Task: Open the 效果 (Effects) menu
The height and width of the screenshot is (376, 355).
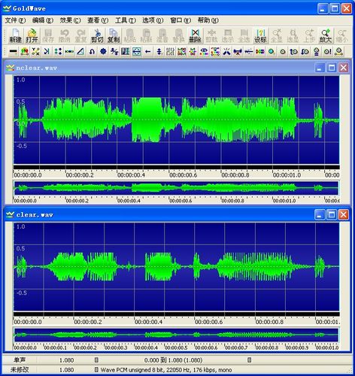Action: click(x=70, y=20)
